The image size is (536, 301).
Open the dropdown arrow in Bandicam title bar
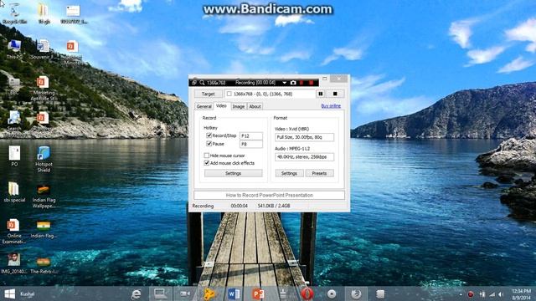click(285, 83)
